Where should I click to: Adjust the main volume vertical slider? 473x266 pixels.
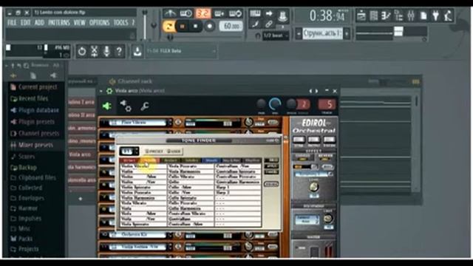(145, 24)
